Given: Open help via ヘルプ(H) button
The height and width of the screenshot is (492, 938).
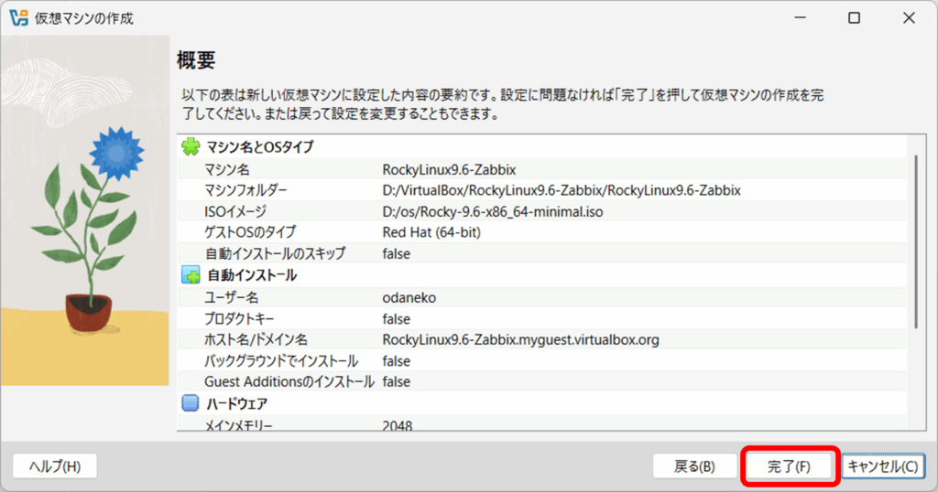Looking at the screenshot, I should (x=55, y=466).
